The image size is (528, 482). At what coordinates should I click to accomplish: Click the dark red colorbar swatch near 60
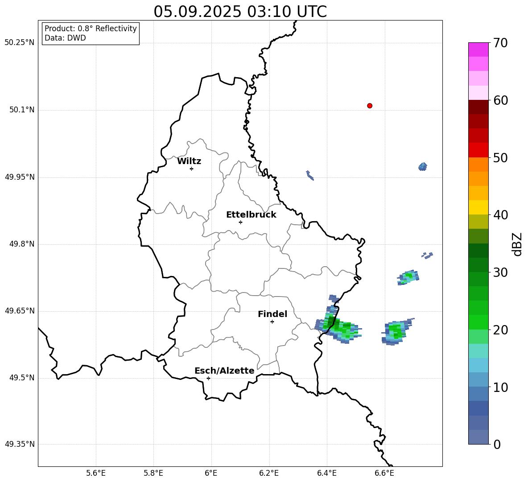pos(478,107)
